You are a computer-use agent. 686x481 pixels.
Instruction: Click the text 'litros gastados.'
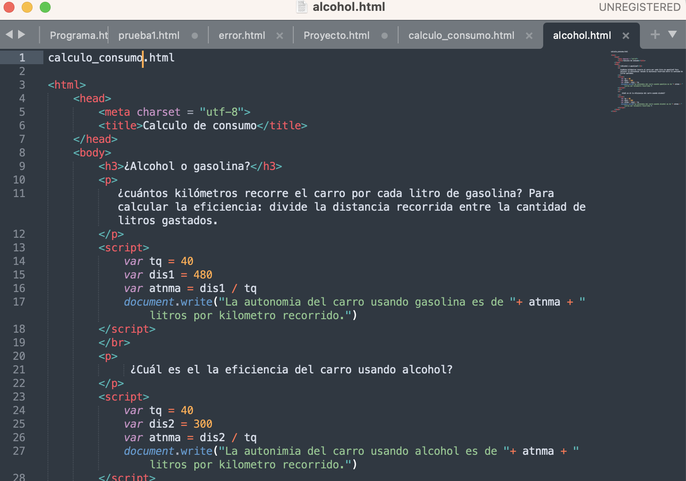click(168, 220)
